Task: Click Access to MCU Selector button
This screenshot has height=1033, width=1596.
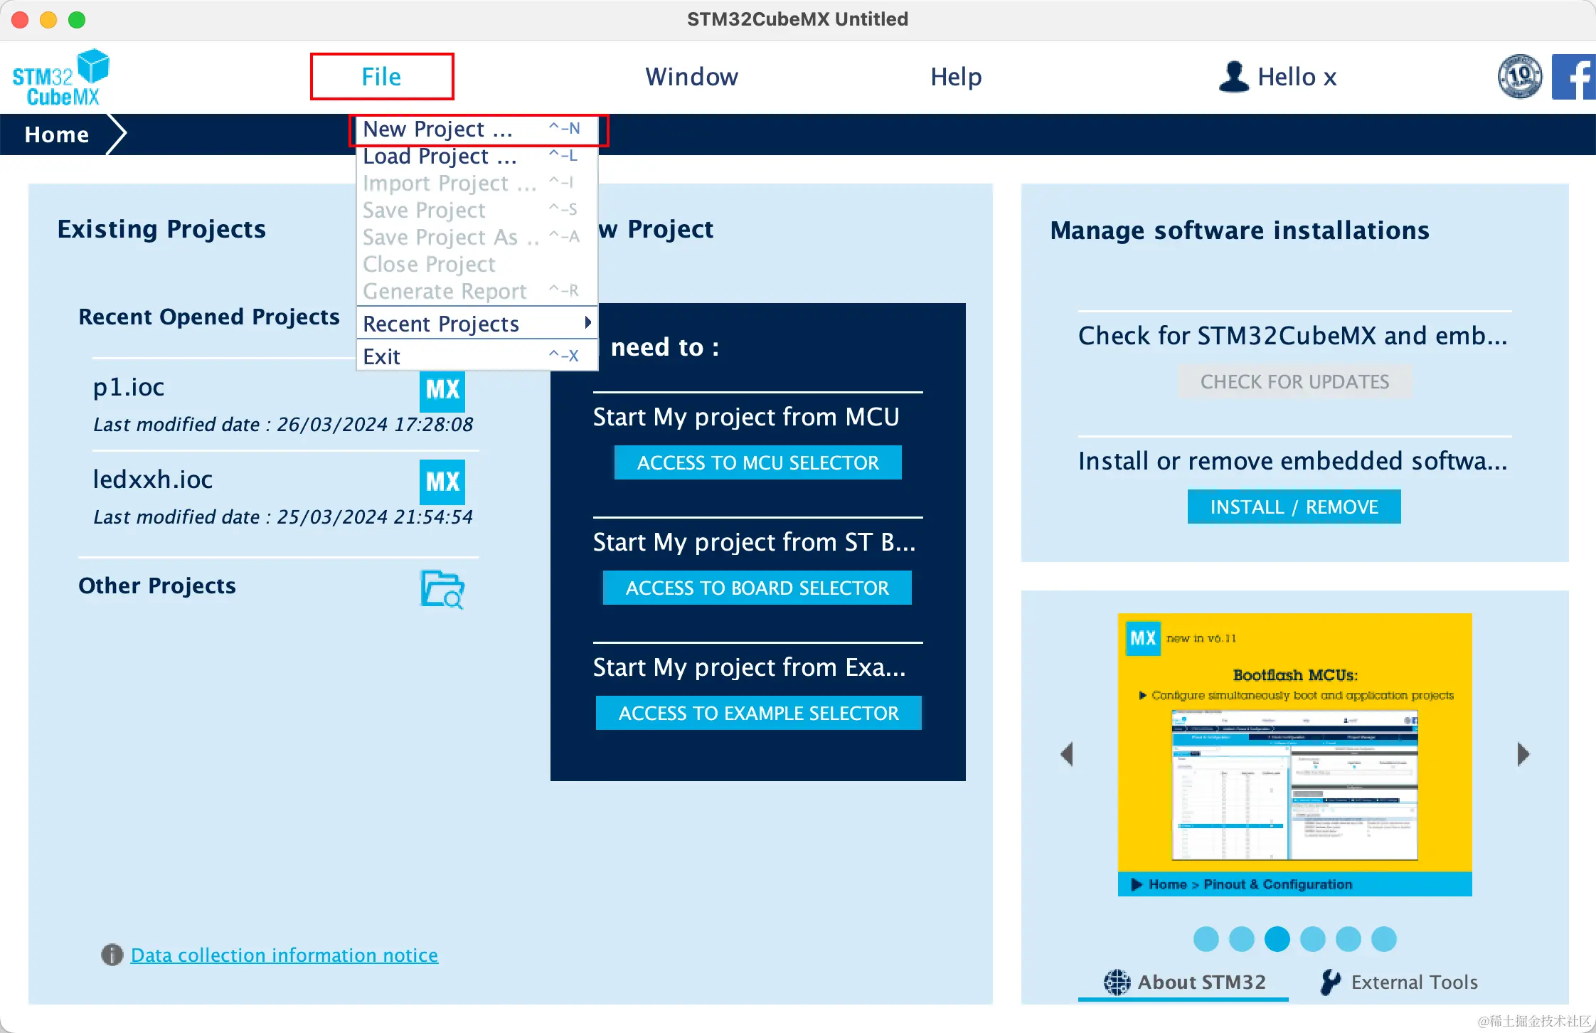Action: tap(758, 462)
